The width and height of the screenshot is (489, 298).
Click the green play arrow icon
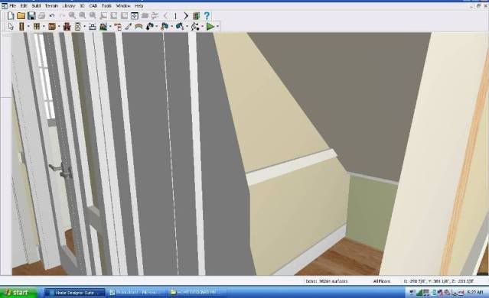point(210,27)
